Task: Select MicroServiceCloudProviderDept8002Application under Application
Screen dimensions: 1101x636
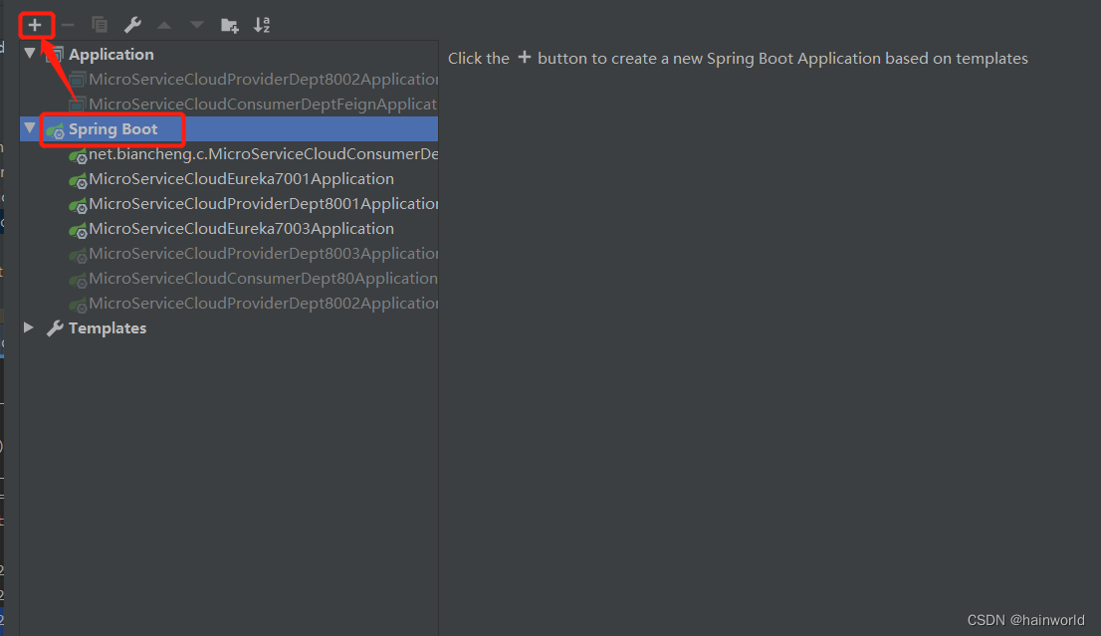Action: coord(264,80)
